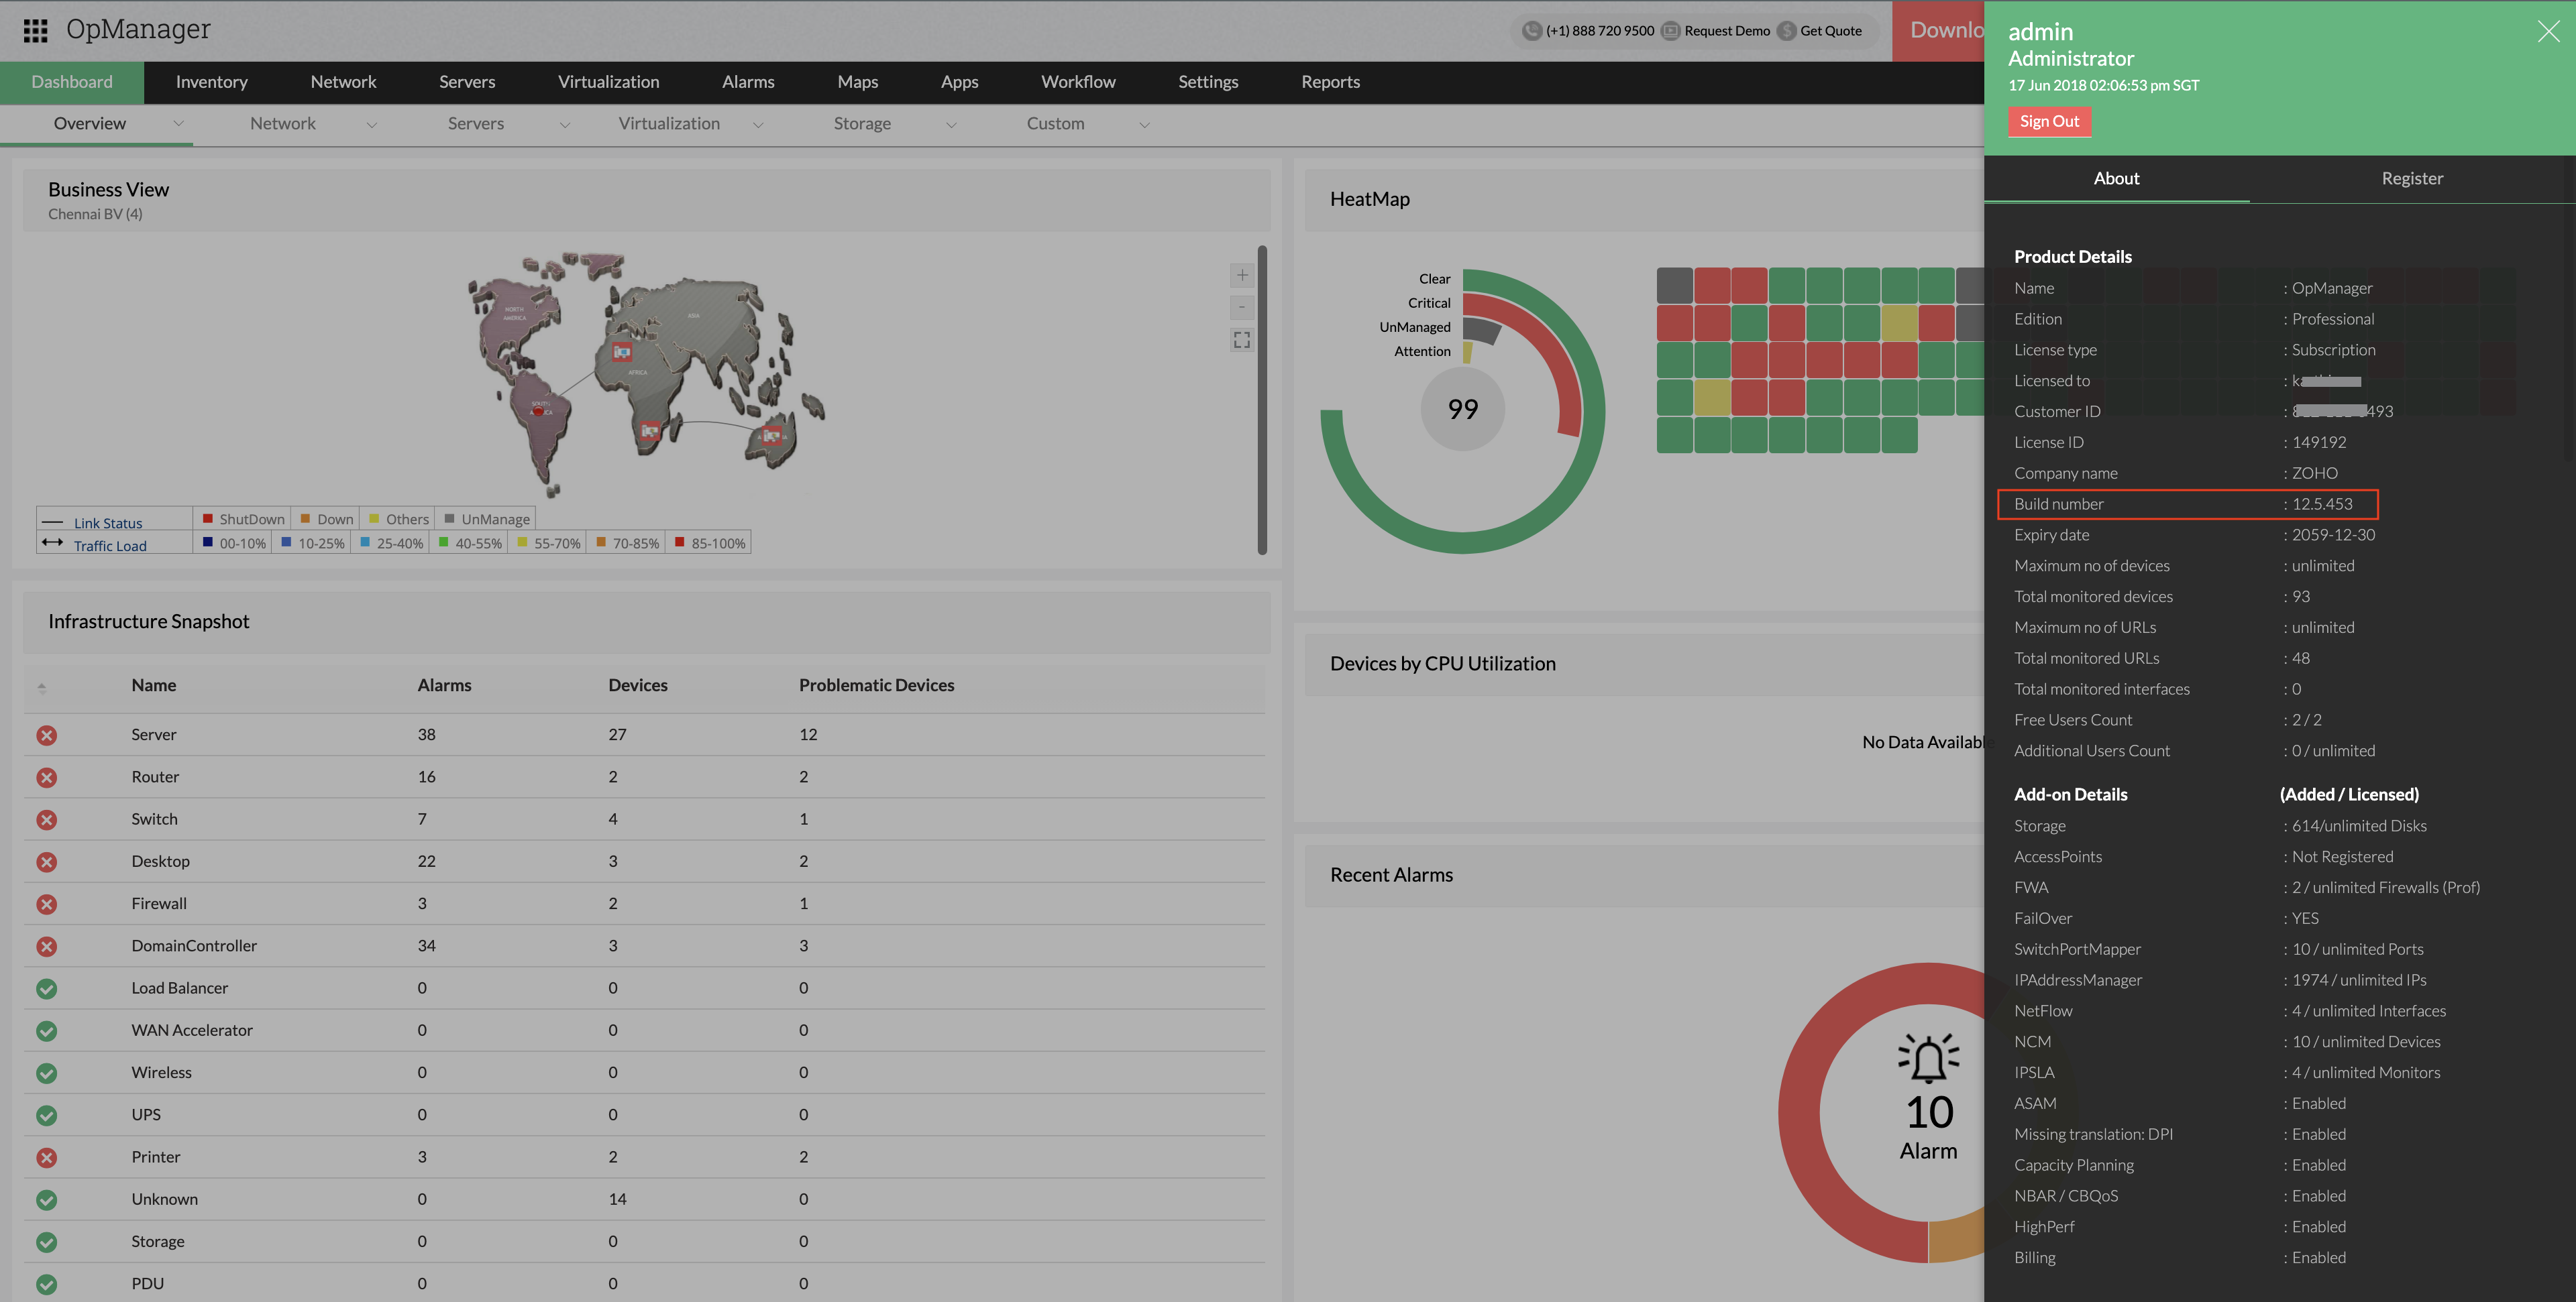Expand the Storage dashboard dropdown
2576x1302 pixels.
coord(951,125)
